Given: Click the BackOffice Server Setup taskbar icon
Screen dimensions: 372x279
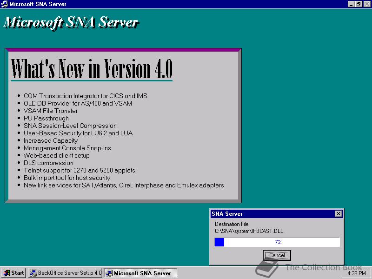Looking at the screenshot, I should pyautogui.click(x=33, y=273).
